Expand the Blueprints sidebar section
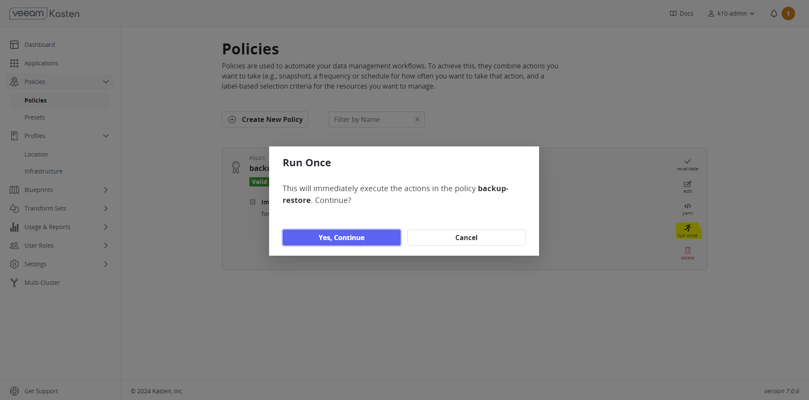Screen dimensions: 809x400 pyautogui.click(x=106, y=190)
